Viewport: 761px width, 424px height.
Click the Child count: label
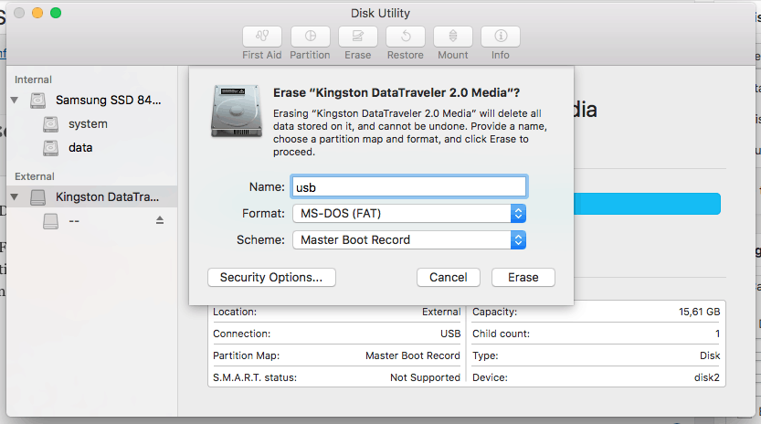[501, 334]
